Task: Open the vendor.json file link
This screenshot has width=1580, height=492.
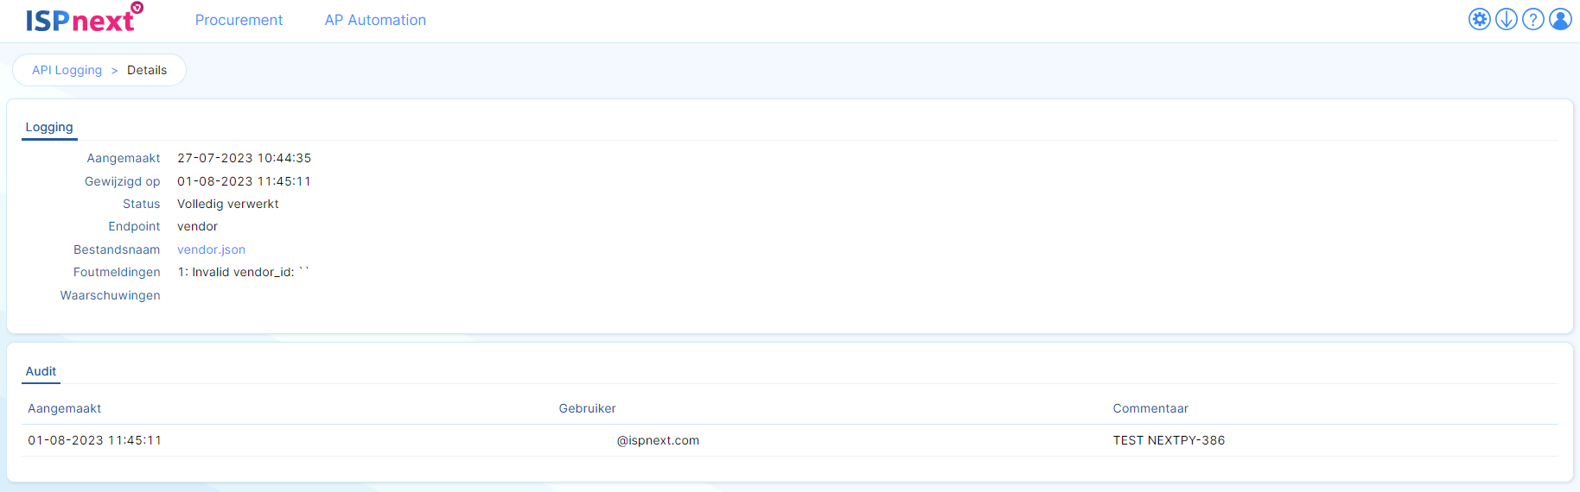Action: point(211,249)
